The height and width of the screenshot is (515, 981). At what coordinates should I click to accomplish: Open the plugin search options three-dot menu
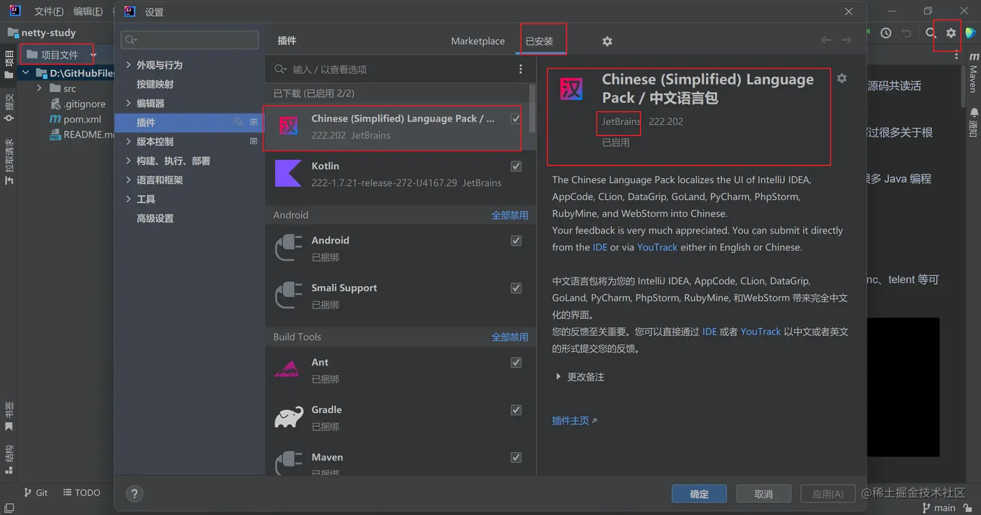click(520, 69)
